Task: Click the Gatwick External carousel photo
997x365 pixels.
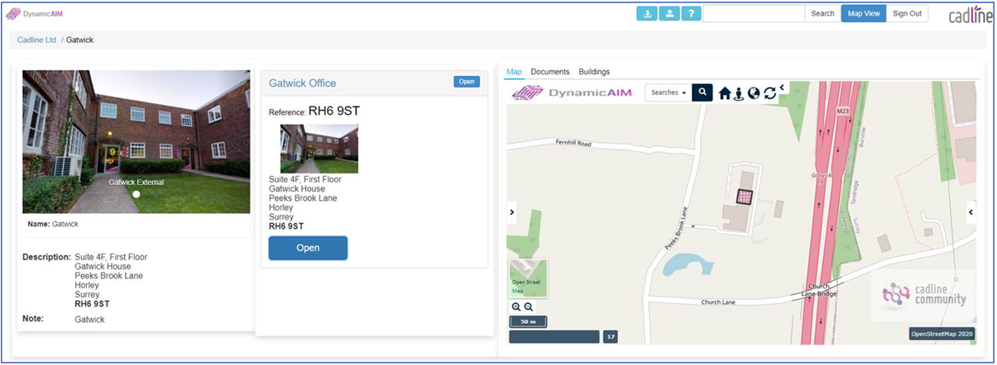Action: pyautogui.click(x=137, y=142)
